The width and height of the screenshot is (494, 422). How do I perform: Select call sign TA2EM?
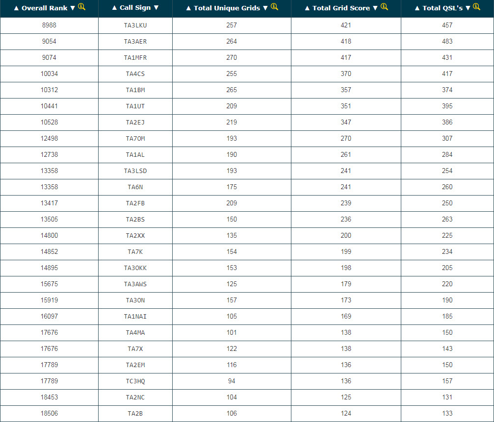(x=135, y=365)
